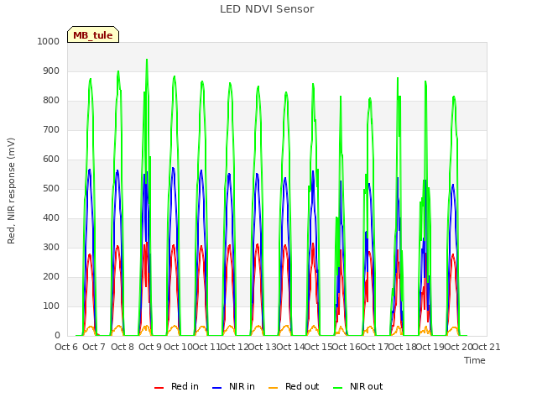Click the 900 y-axis tick label

[x=51, y=71]
